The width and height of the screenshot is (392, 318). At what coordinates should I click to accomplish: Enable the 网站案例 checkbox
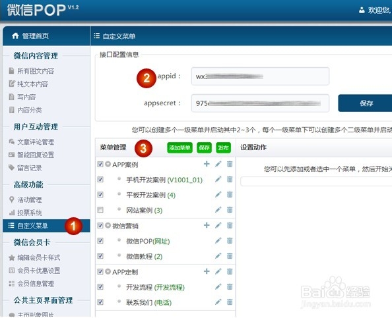(100, 210)
